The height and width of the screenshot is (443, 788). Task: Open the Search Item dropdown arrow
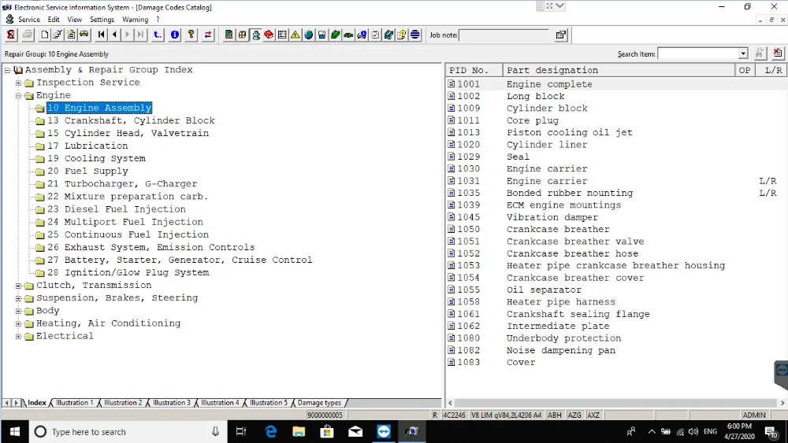tap(743, 54)
